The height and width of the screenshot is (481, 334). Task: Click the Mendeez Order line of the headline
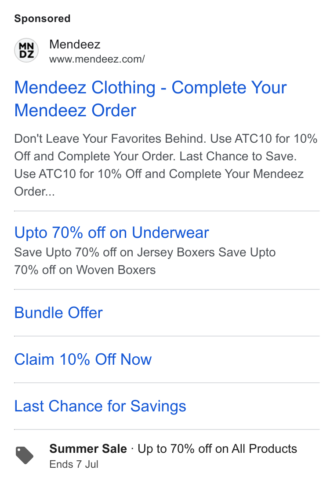click(75, 111)
